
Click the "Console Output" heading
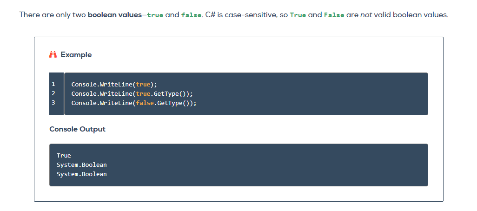coord(77,129)
